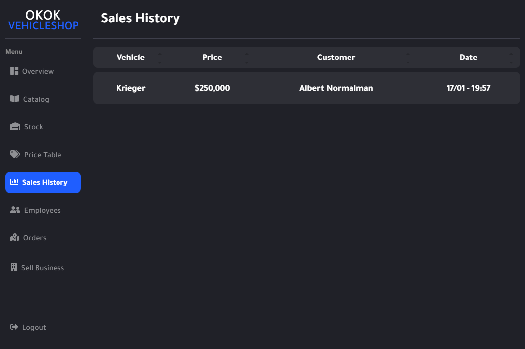Sort table by Price column arrows
This screenshot has height=349, width=525.
click(x=247, y=58)
